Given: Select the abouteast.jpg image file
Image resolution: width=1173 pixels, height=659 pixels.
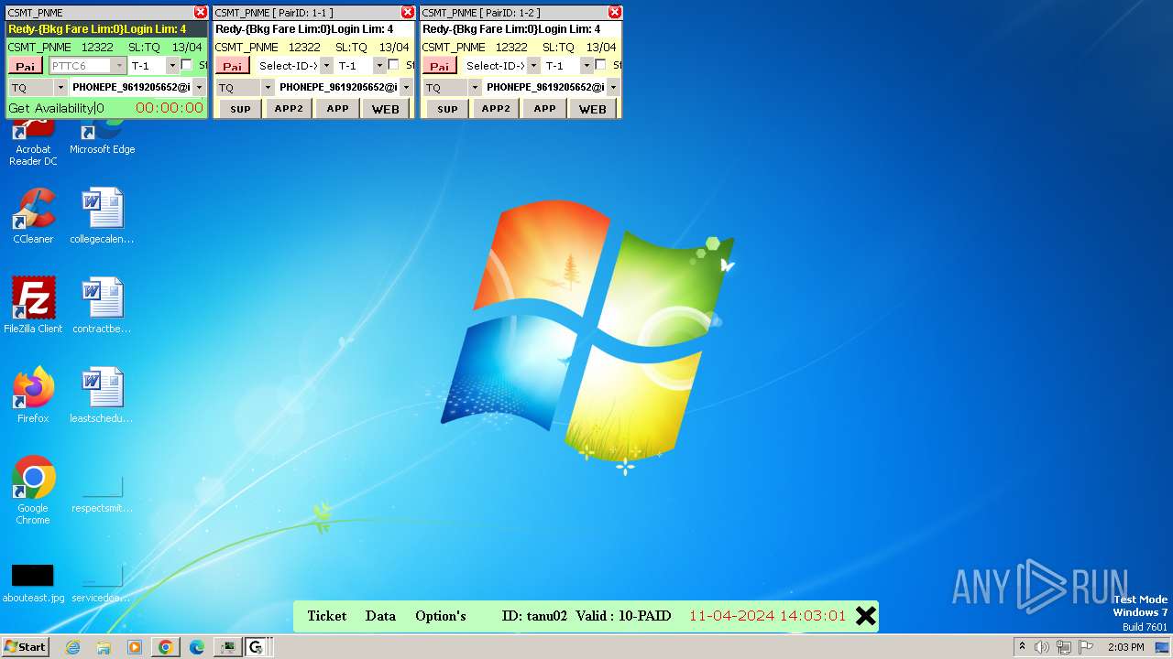Looking at the screenshot, I should [33, 583].
